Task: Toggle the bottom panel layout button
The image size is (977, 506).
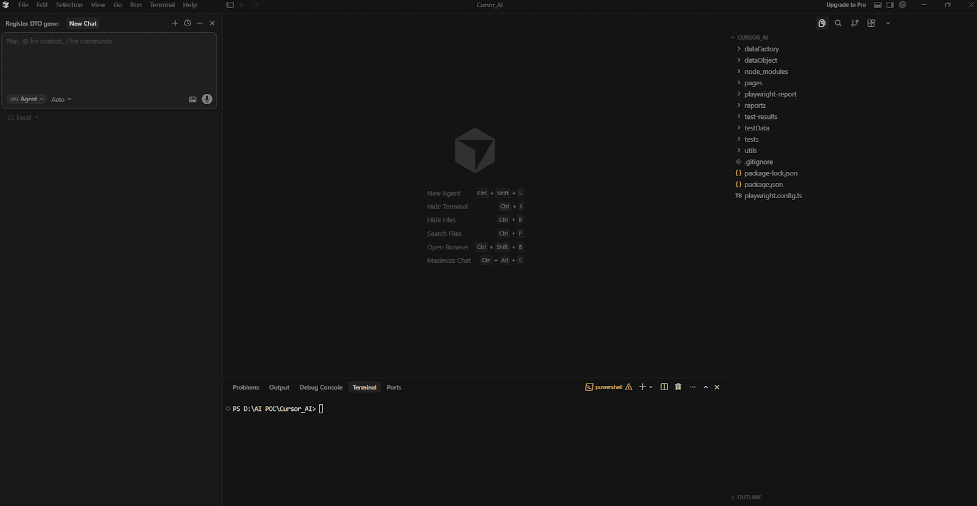Action: tap(877, 5)
